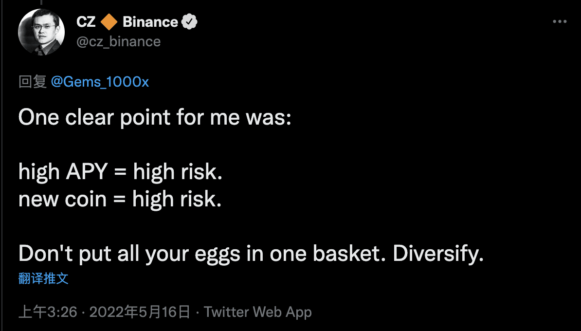The width and height of the screenshot is (581, 331).
Task: Click the 上午3:26 timestamp
Action: pos(48,312)
